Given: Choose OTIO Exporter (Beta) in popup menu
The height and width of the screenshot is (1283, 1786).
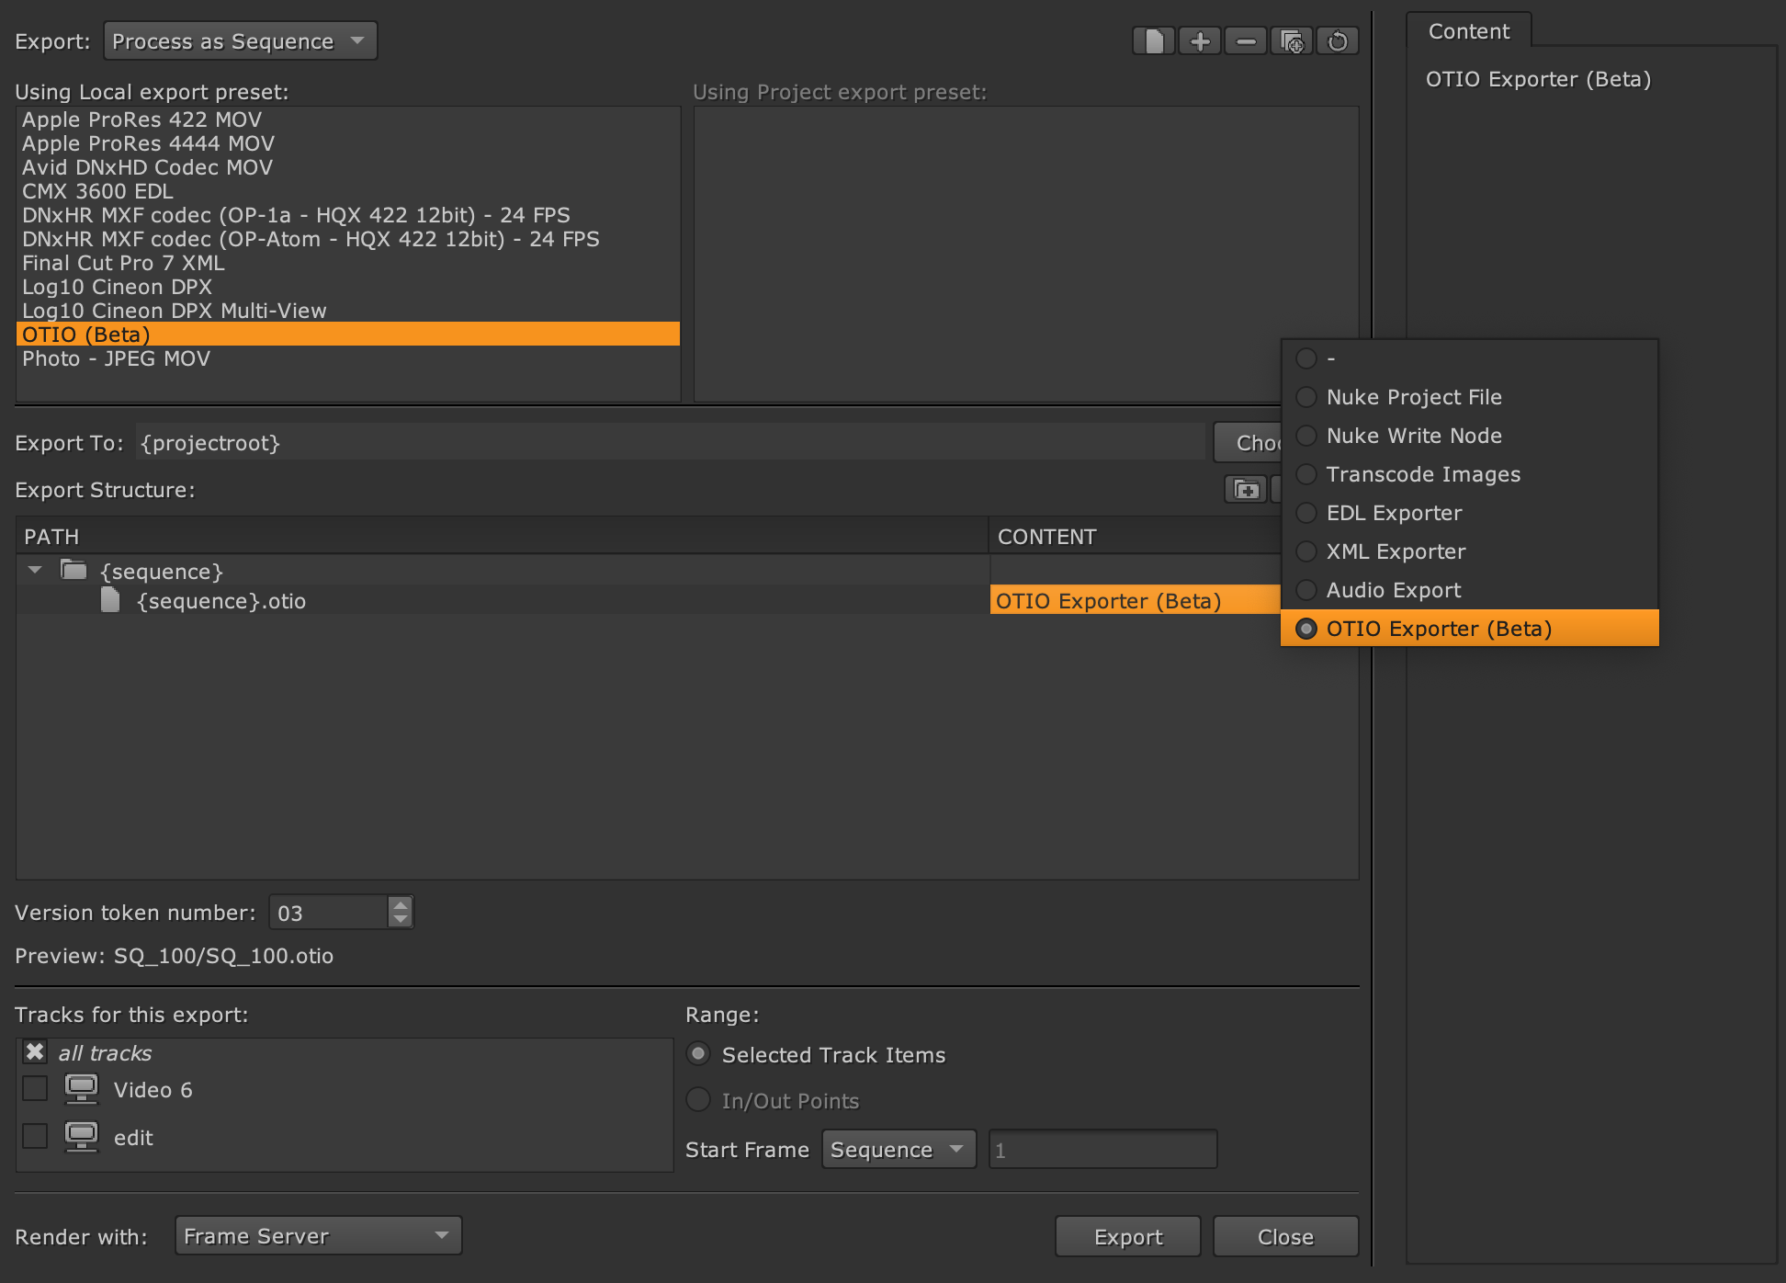Looking at the screenshot, I should (x=1470, y=629).
